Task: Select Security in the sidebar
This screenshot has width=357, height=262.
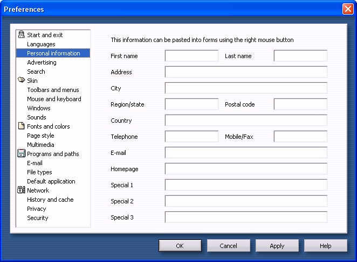Action: pyautogui.click(x=38, y=218)
